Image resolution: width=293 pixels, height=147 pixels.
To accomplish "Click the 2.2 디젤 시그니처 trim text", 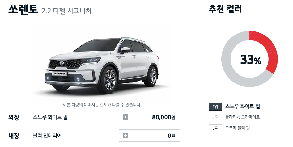I will pyautogui.click(x=66, y=11).
